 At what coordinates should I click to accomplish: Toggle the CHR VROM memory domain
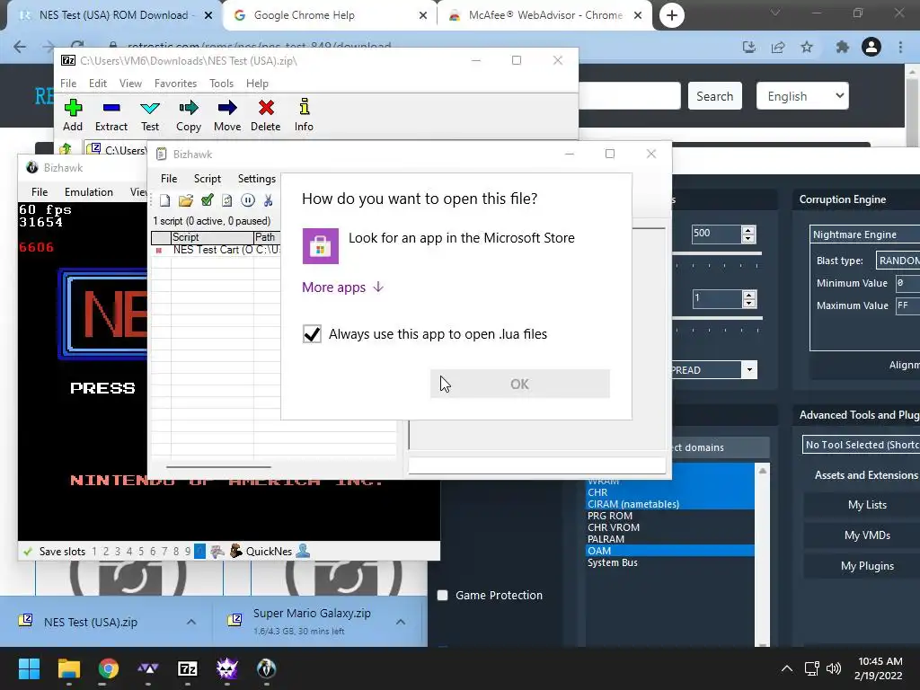pos(670,527)
